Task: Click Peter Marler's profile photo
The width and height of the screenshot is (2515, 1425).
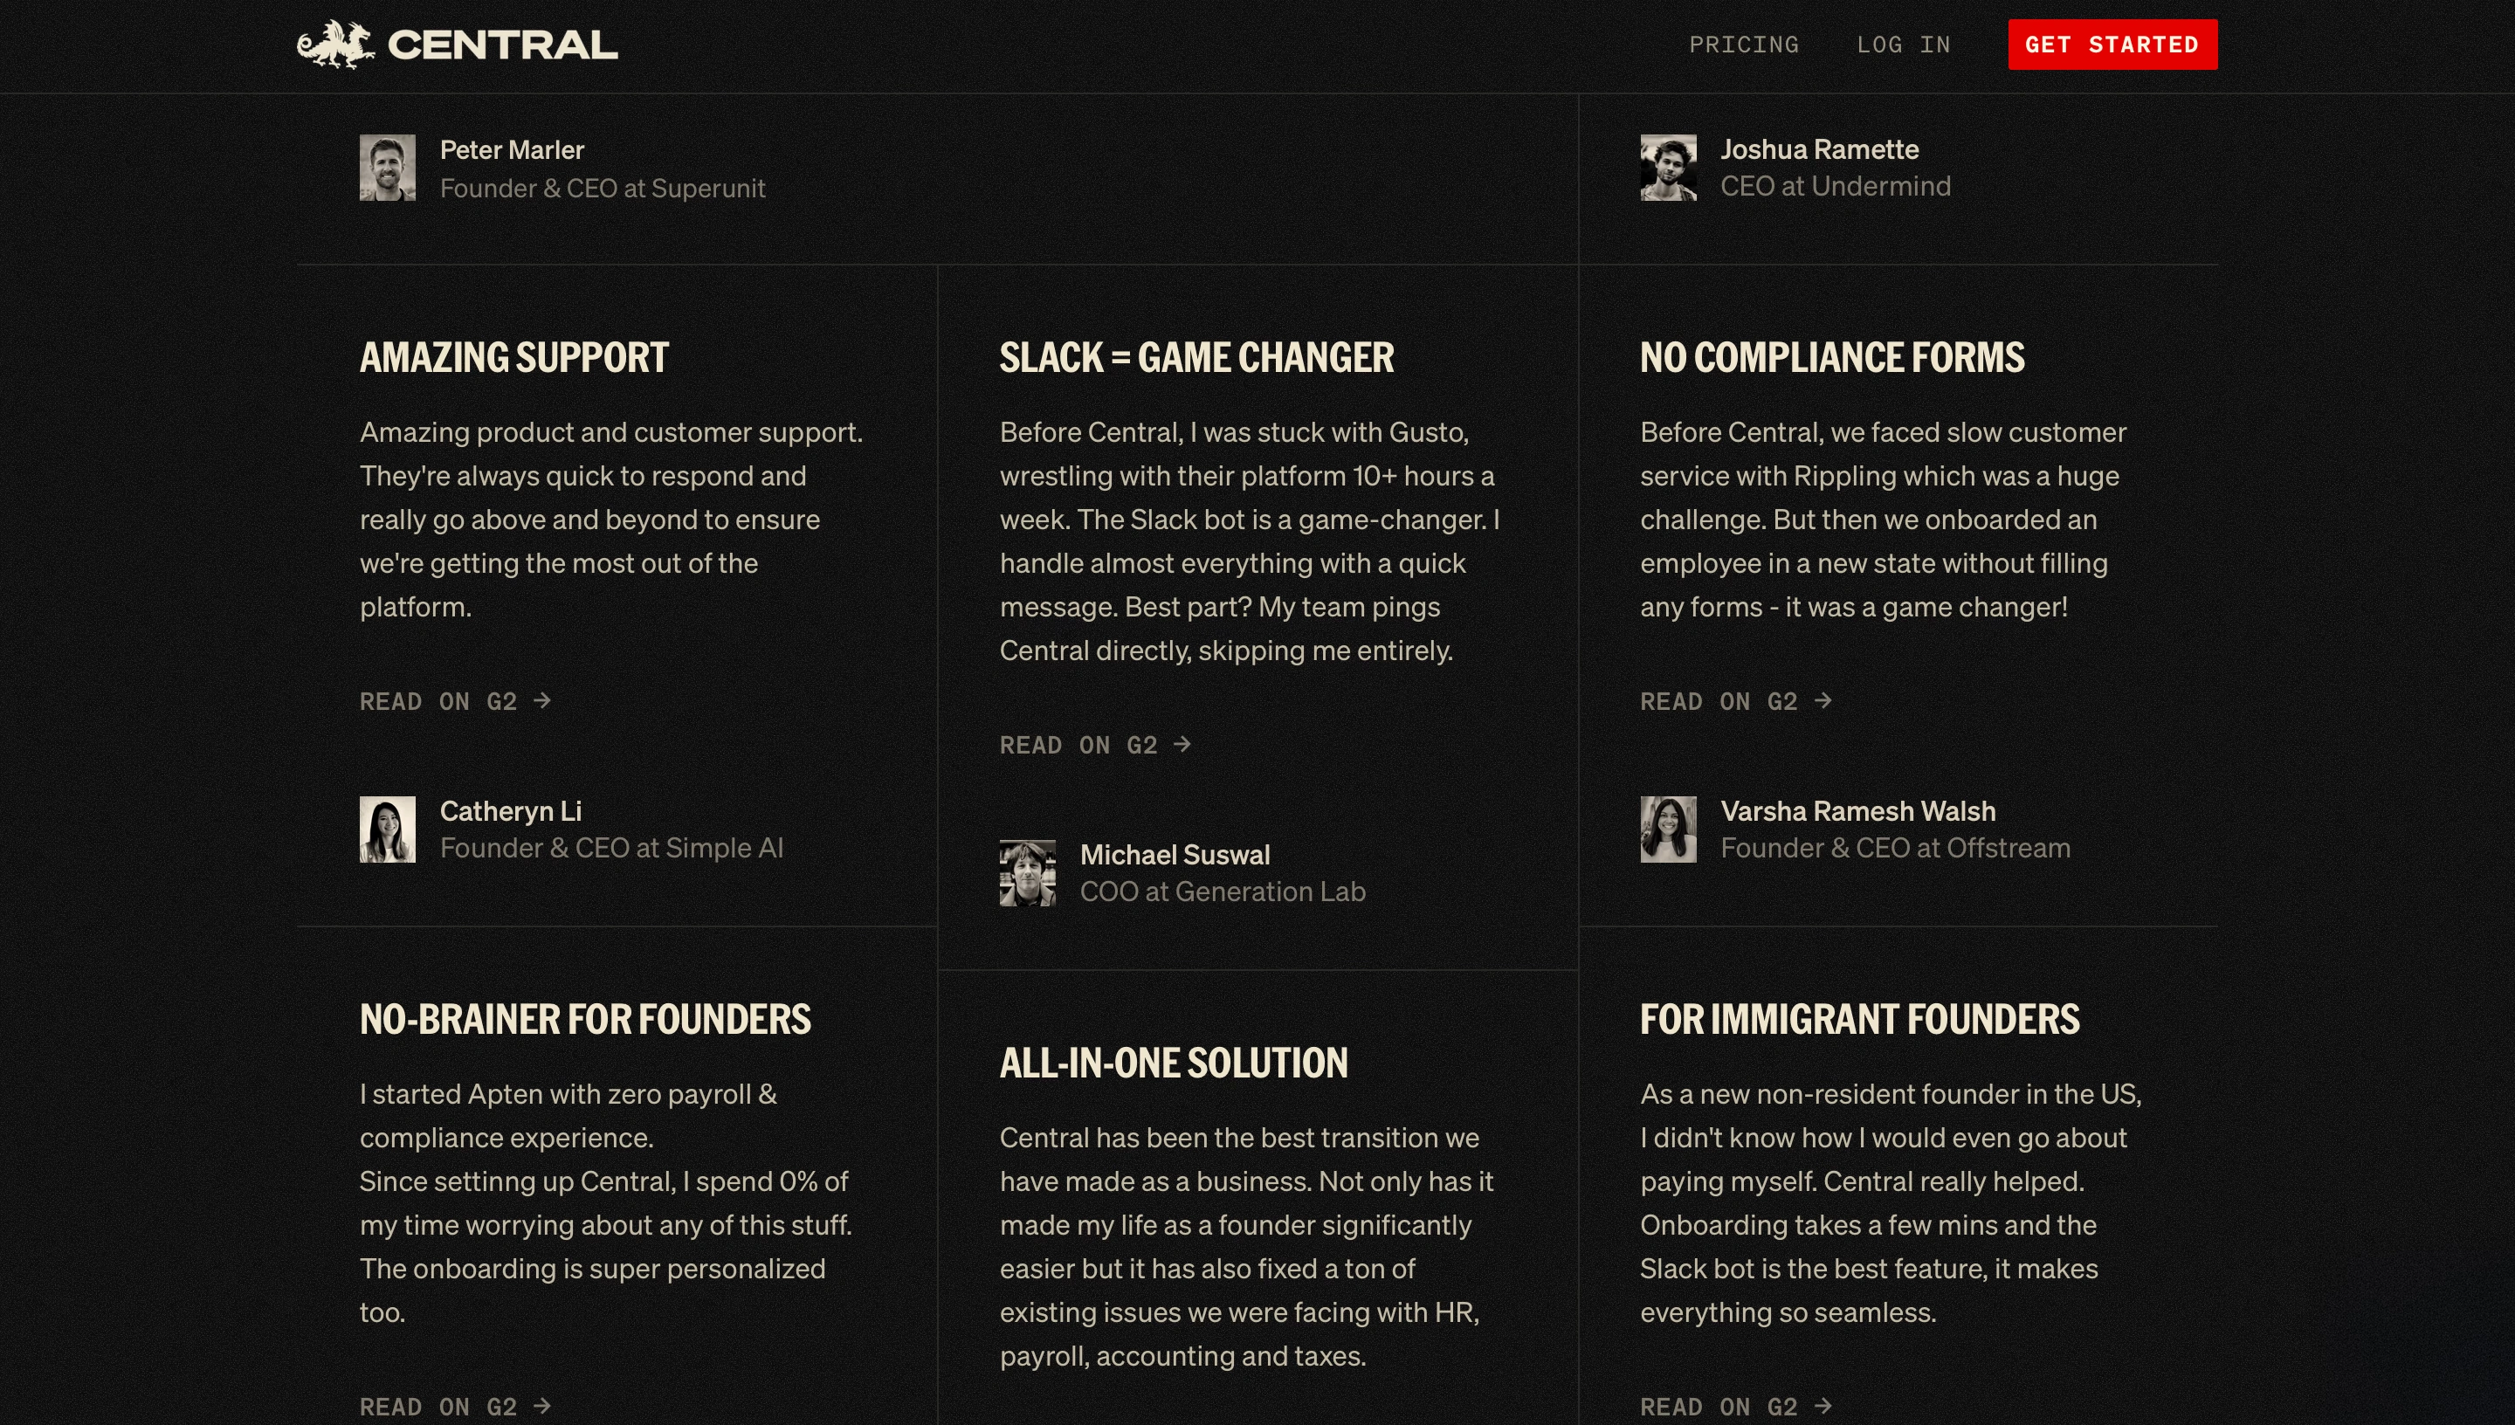Action: [x=388, y=168]
